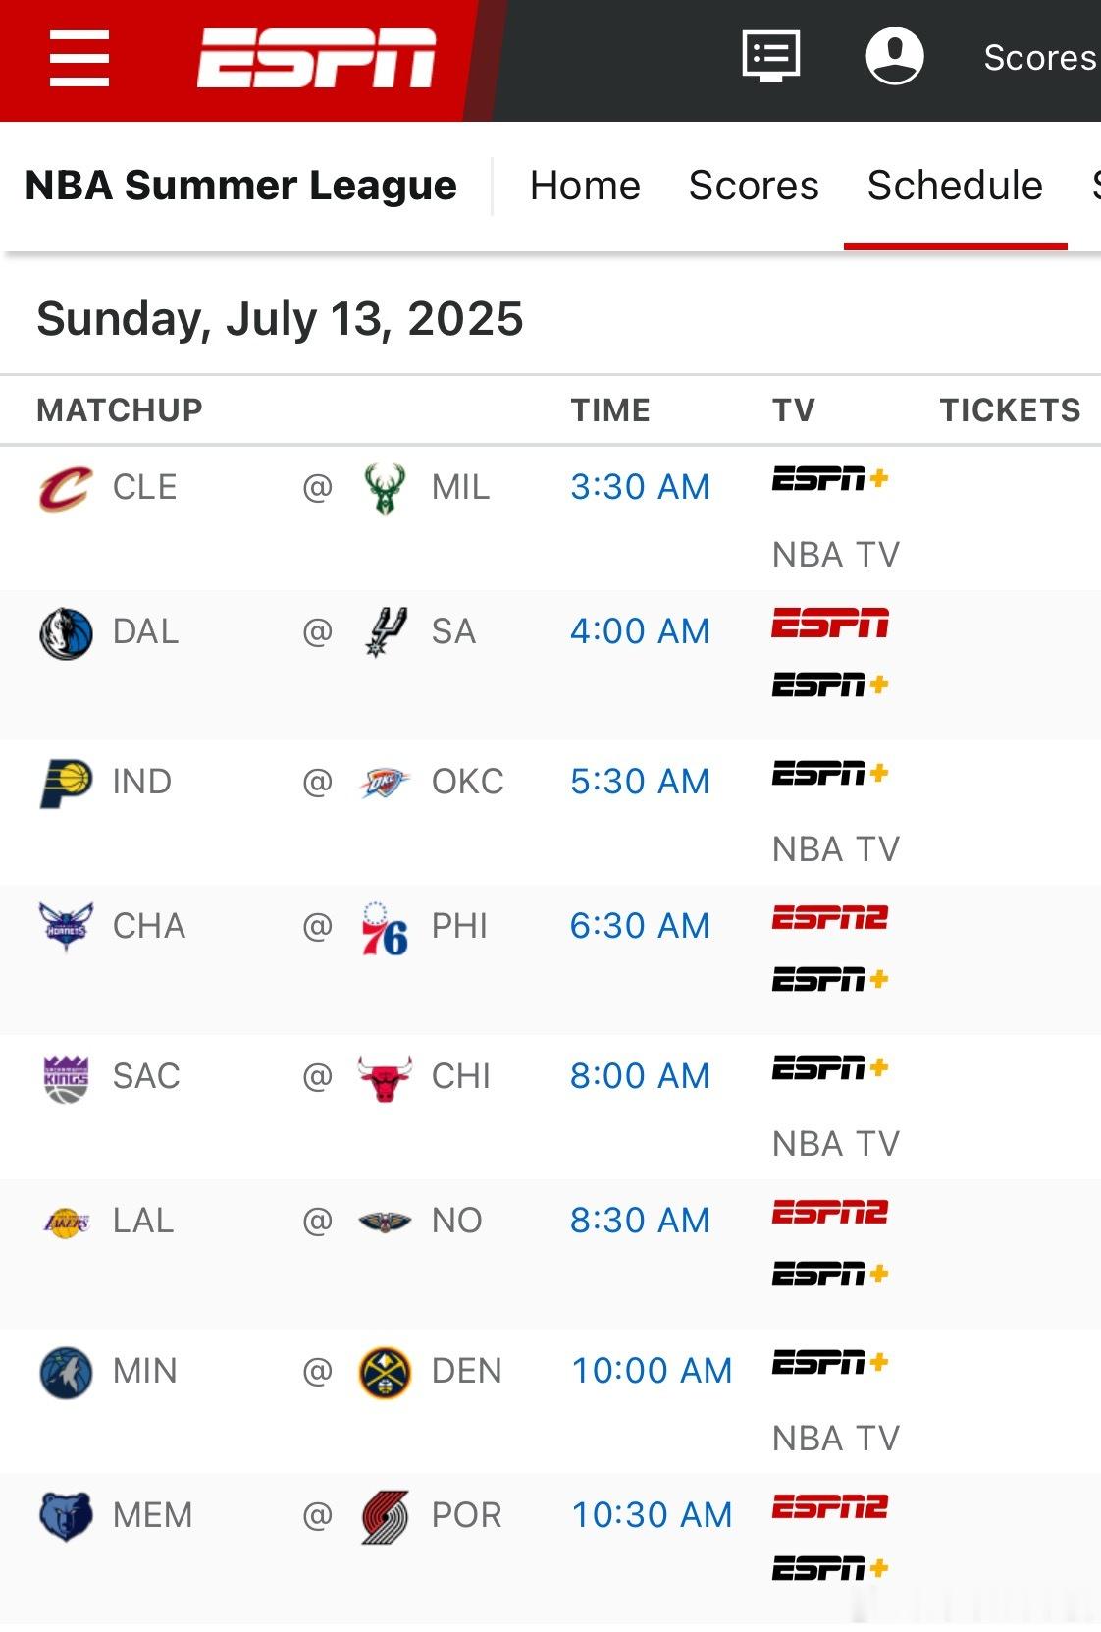The width and height of the screenshot is (1101, 1632).
Task: Switch to the Scores tab
Action: (754, 186)
